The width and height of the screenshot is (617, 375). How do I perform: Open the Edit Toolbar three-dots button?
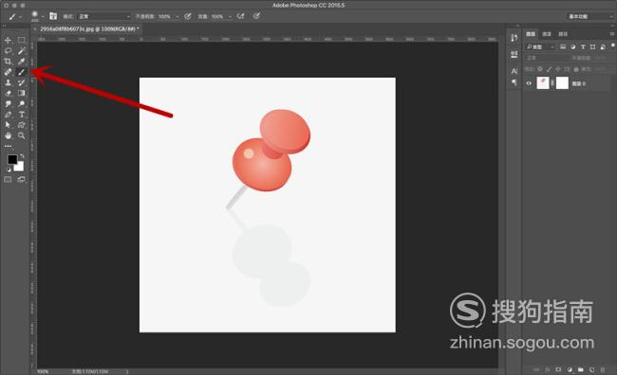point(8,146)
